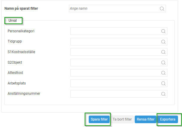
Task: Click Rensa filter to clear filters
Action: tap(145, 119)
